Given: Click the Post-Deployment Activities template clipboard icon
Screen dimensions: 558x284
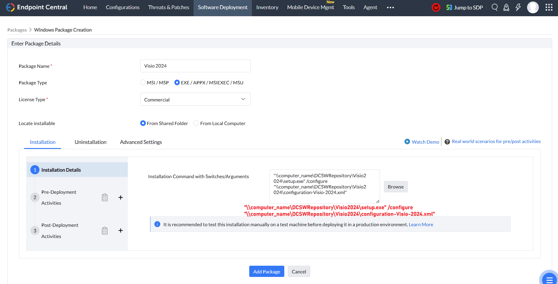Looking at the screenshot, I should click(105, 231).
